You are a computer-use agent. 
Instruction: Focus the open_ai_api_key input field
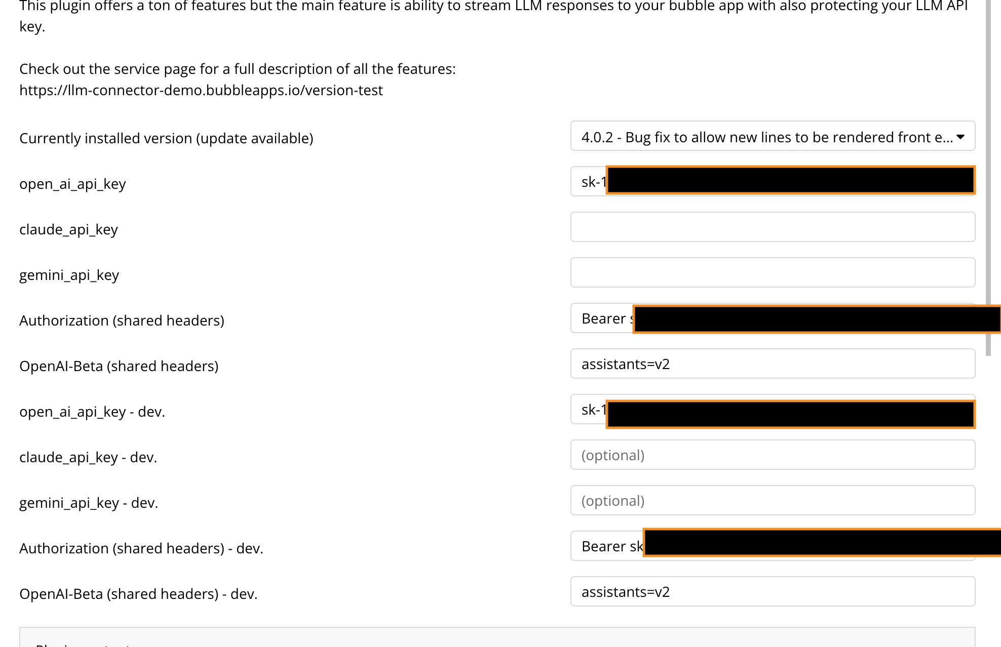tap(773, 181)
